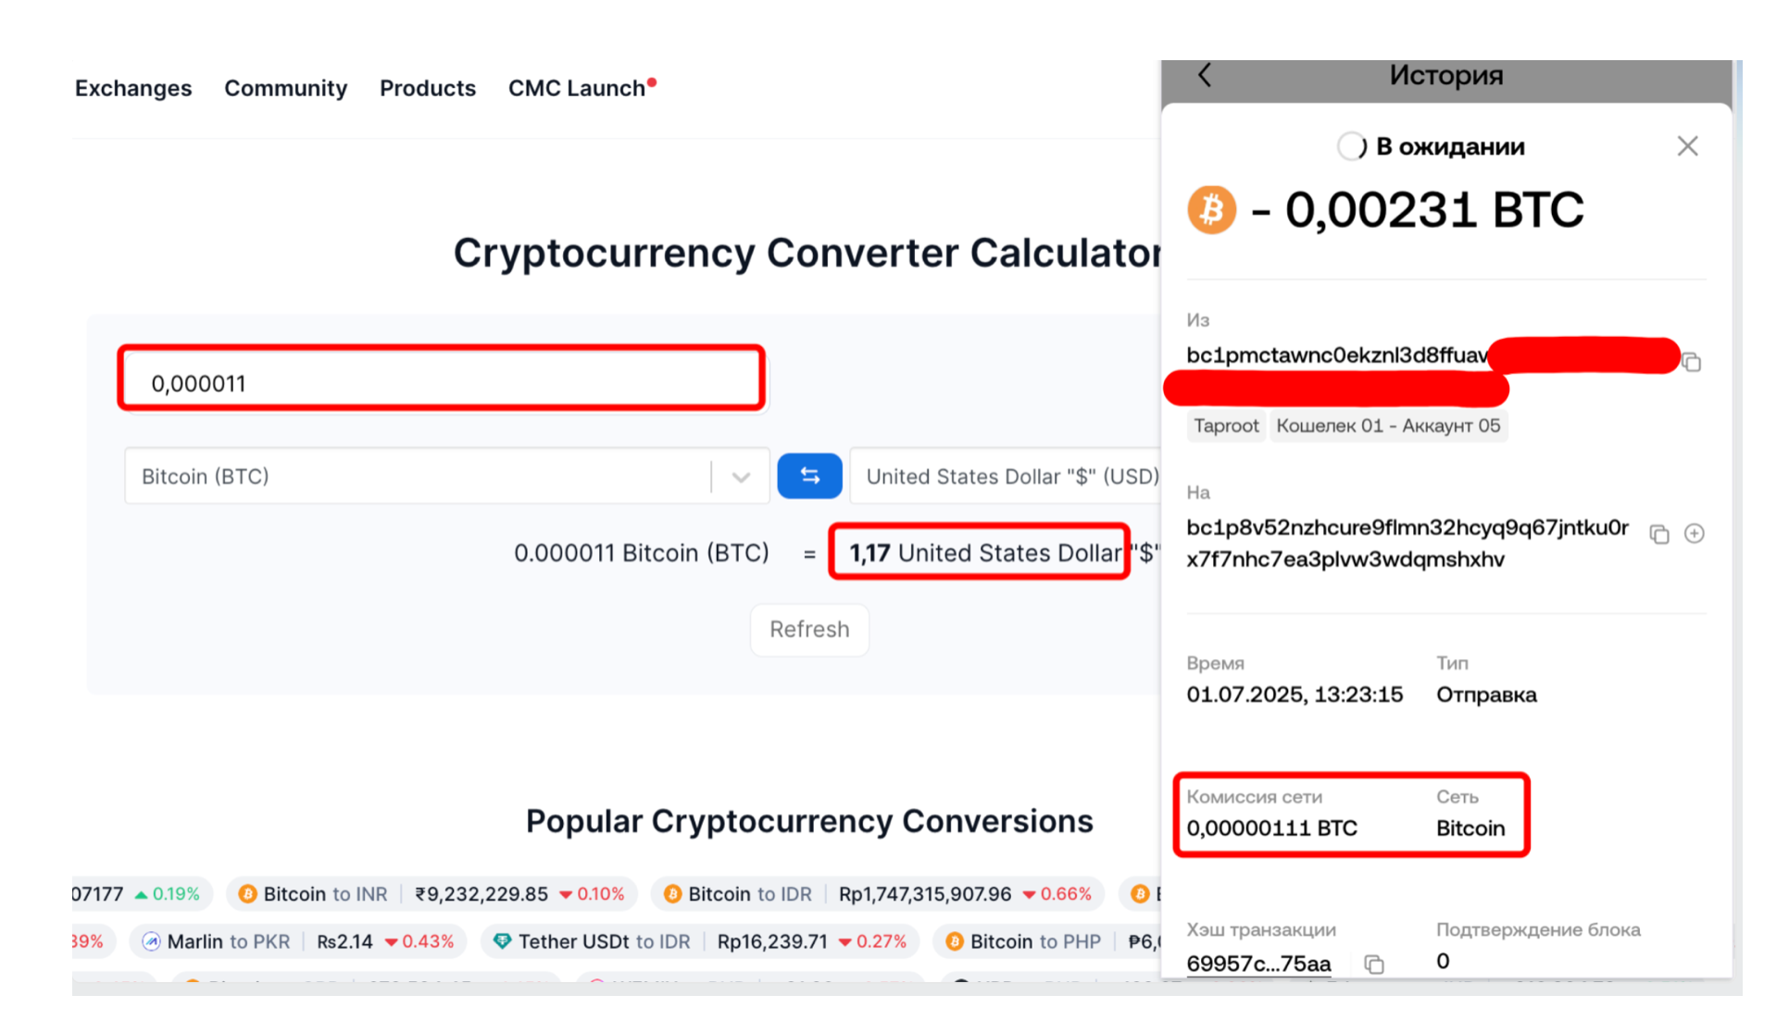Copy the transaction hash 69957c...75aa

click(x=1374, y=965)
